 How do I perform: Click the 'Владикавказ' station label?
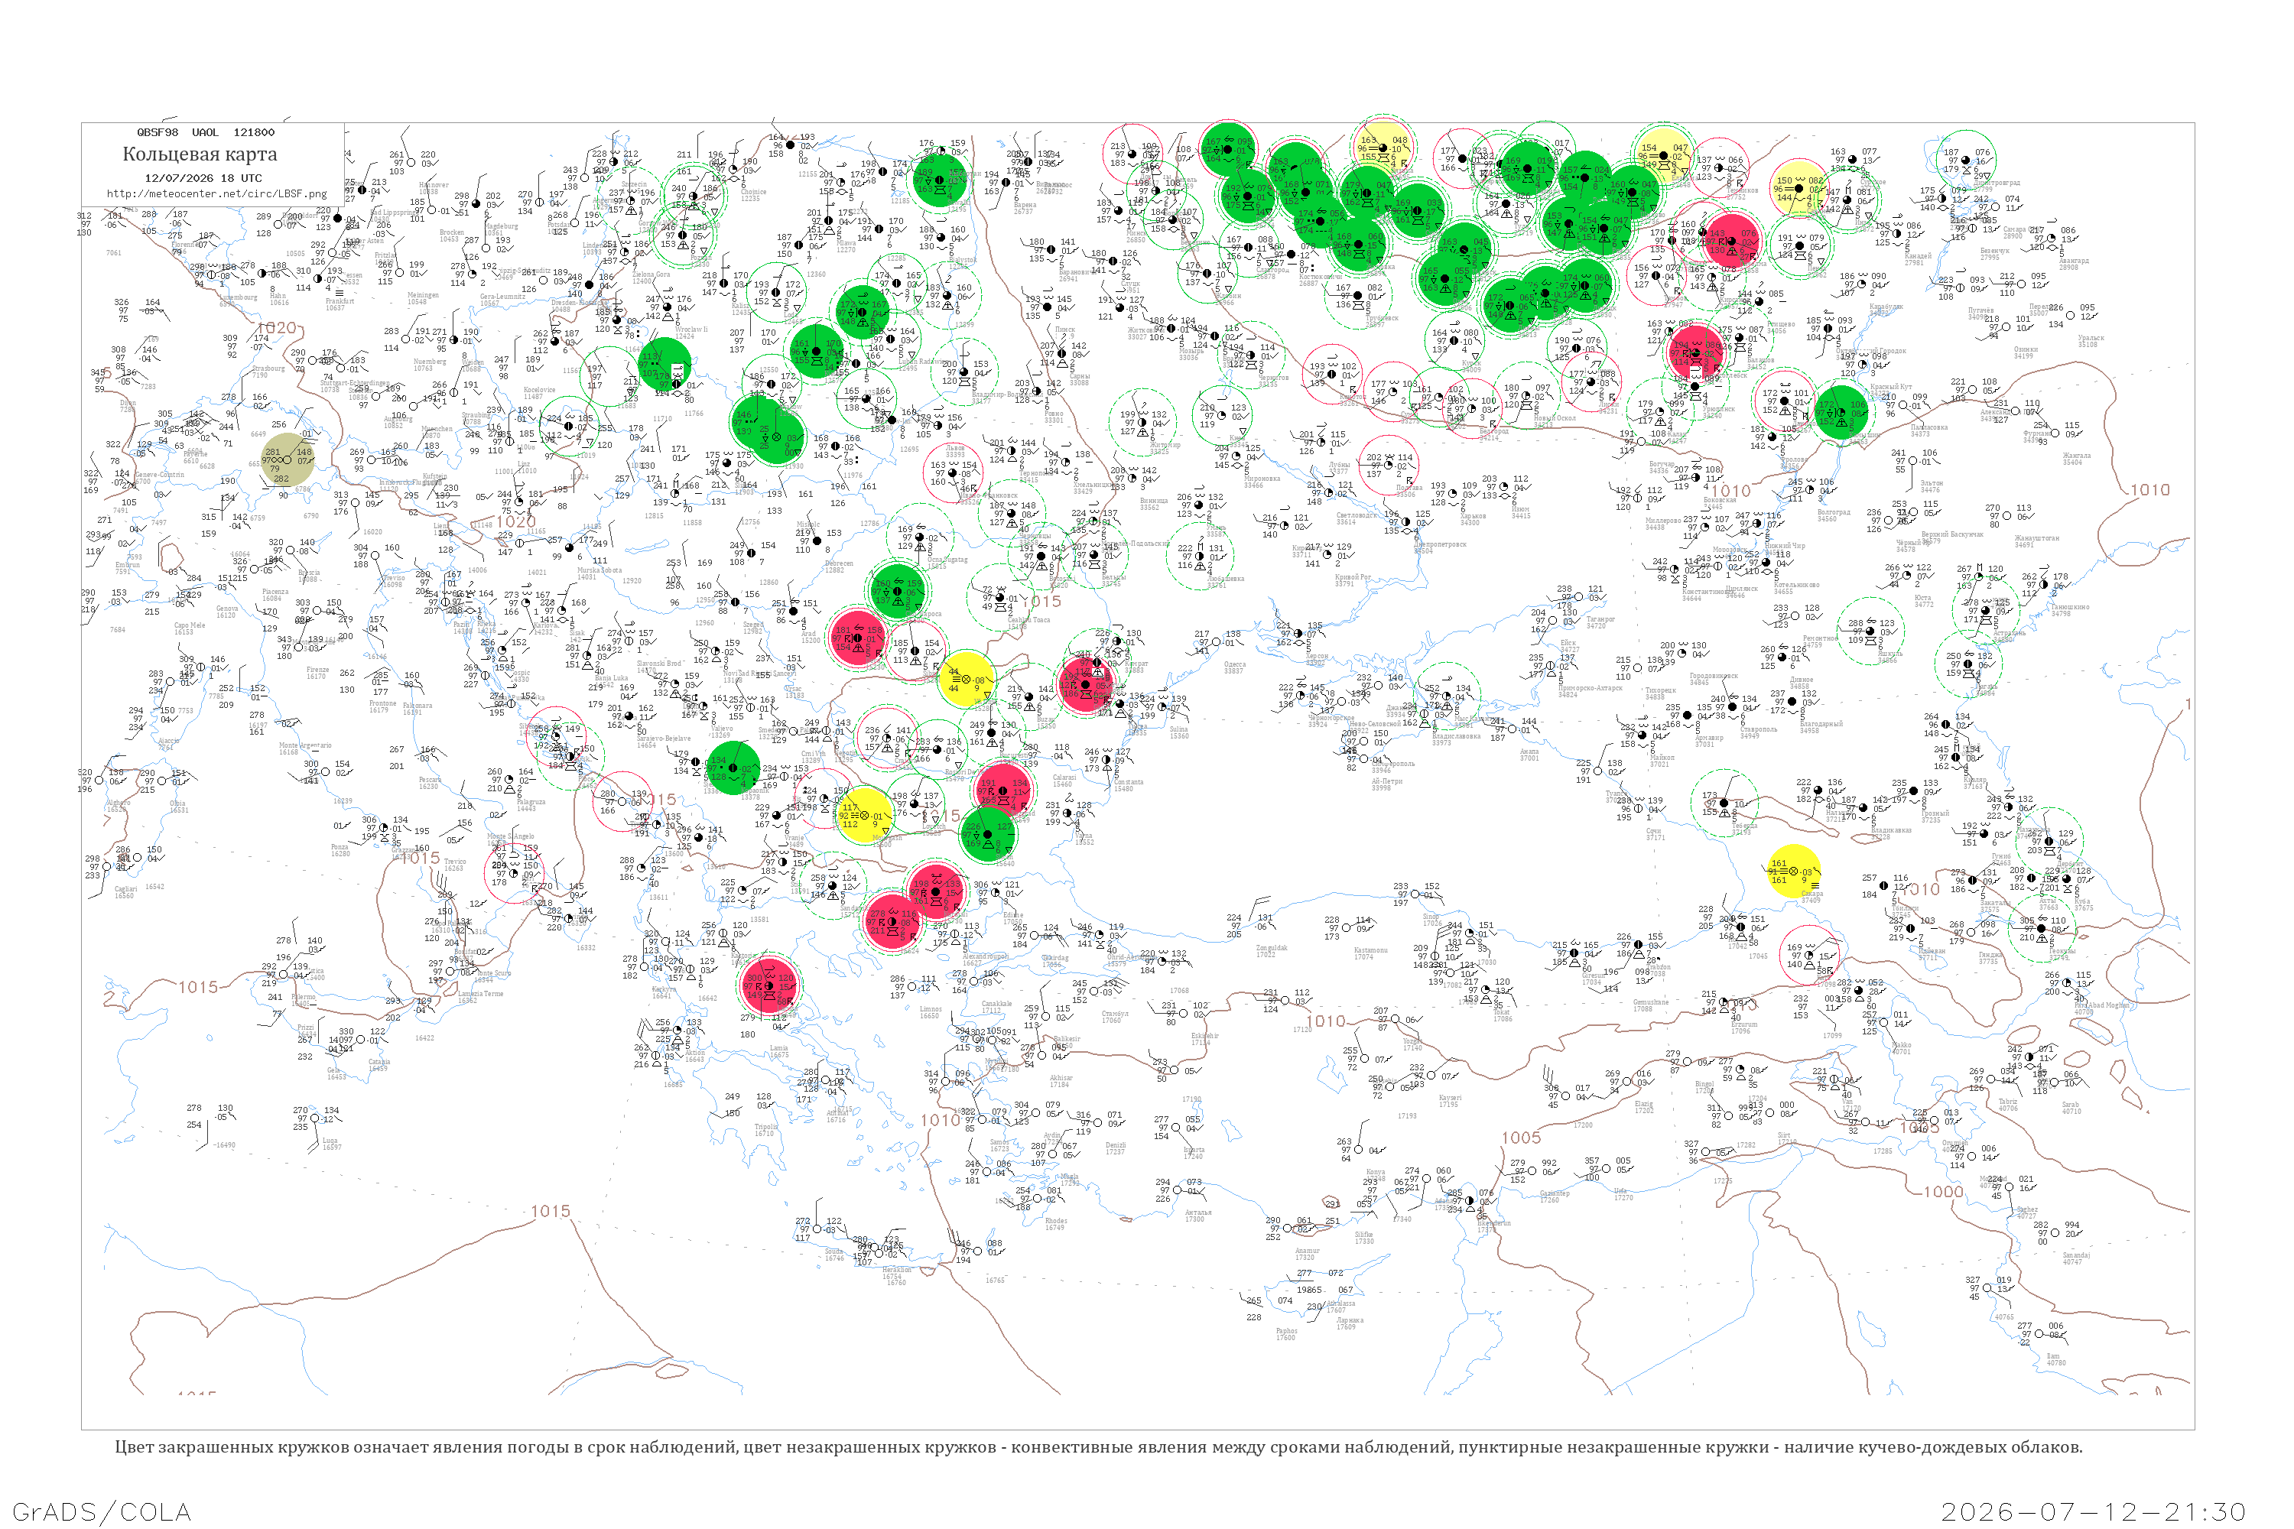(1892, 834)
